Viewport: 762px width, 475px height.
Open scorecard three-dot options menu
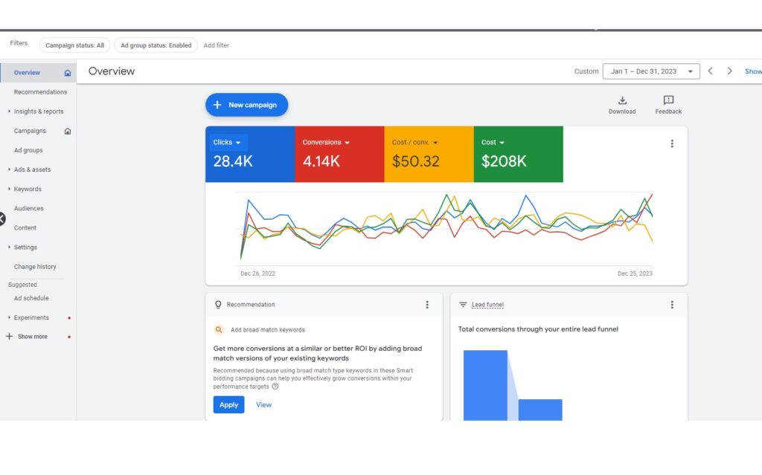672,143
